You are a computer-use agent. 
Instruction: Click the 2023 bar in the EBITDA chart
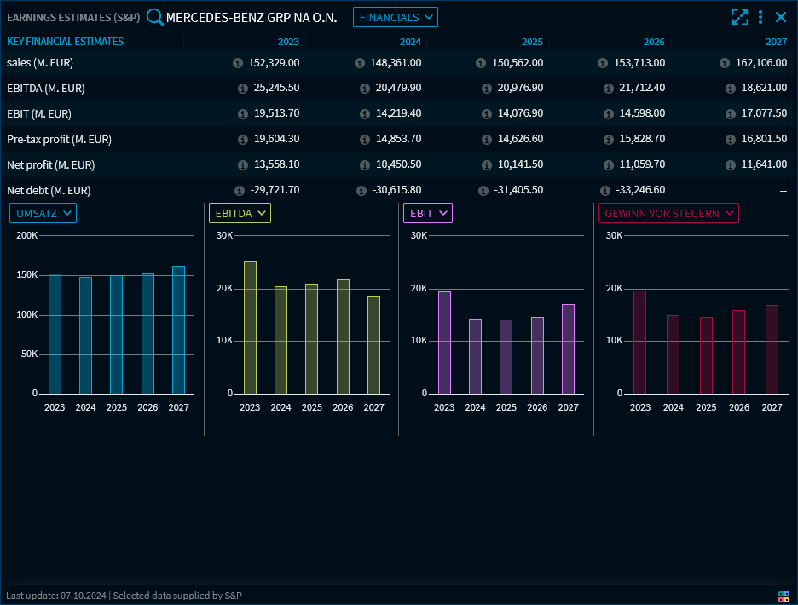pyautogui.click(x=250, y=327)
